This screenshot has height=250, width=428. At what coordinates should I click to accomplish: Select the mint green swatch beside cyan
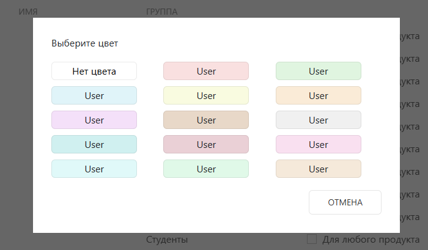[x=206, y=169]
